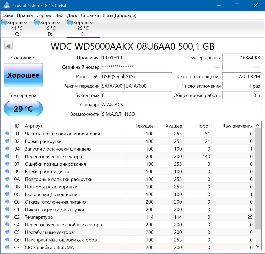Click status dot for attribute 04 row
Viewport: 265px width, 254px height.
point(7,149)
